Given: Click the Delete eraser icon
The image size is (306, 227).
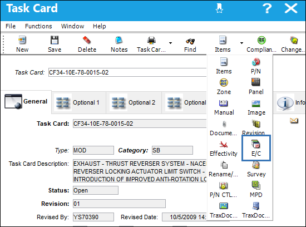Looking at the screenshot, I should coord(87,40).
